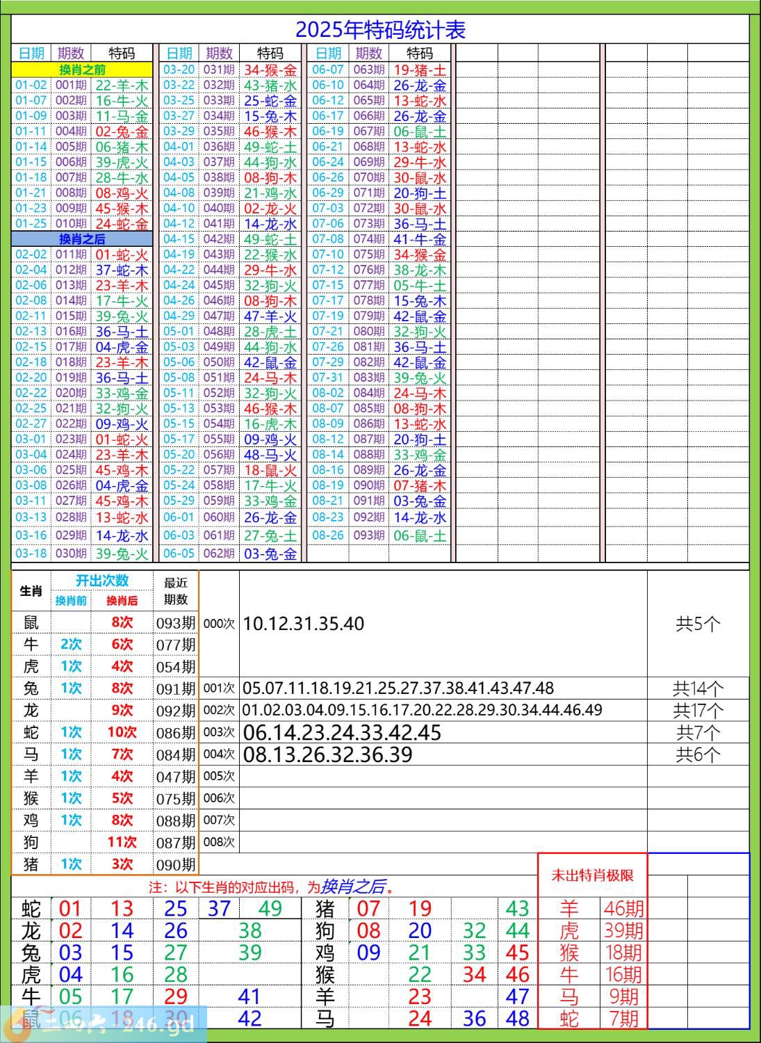Click the "47-羊-火" result cell
761x1043 pixels.
pyautogui.click(x=270, y=316)
